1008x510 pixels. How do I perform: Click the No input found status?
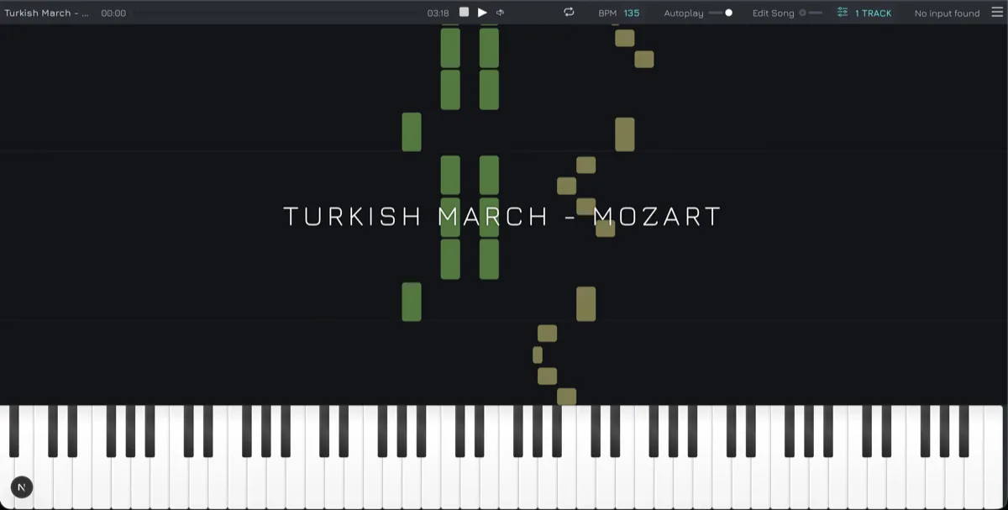click(x=947, y=13)
